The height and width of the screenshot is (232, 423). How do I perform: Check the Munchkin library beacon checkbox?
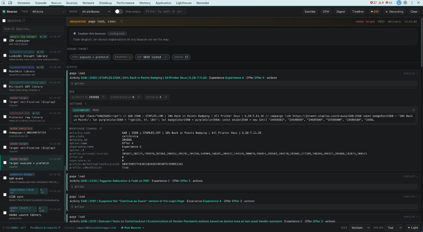click(x=5, y=71)
